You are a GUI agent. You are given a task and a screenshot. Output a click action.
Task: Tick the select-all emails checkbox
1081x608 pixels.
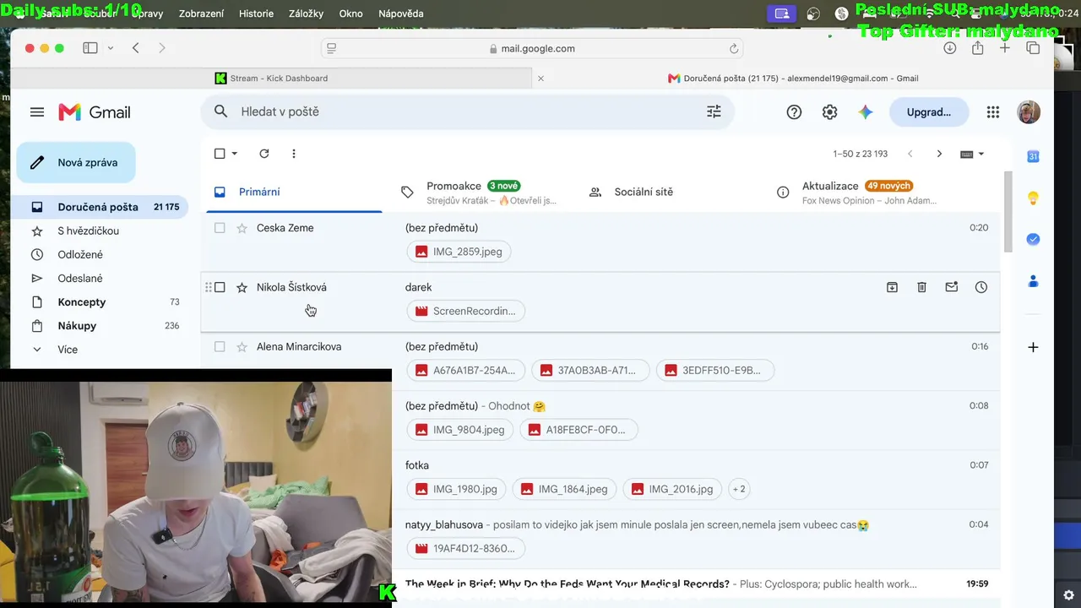220,154
